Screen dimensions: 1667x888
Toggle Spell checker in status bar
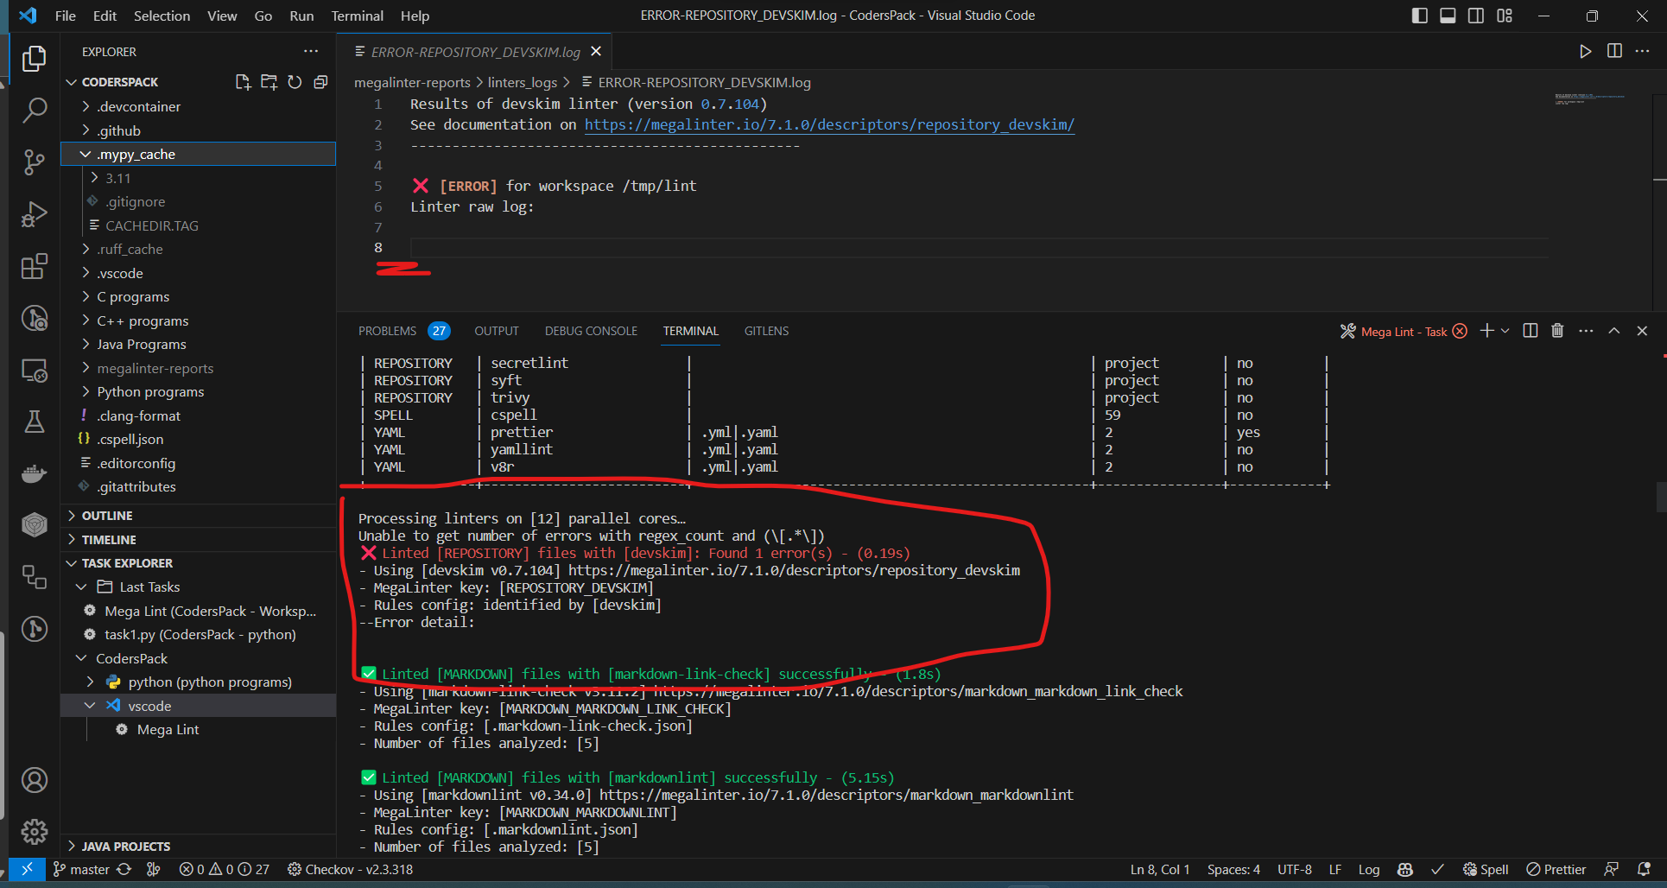1486,869
